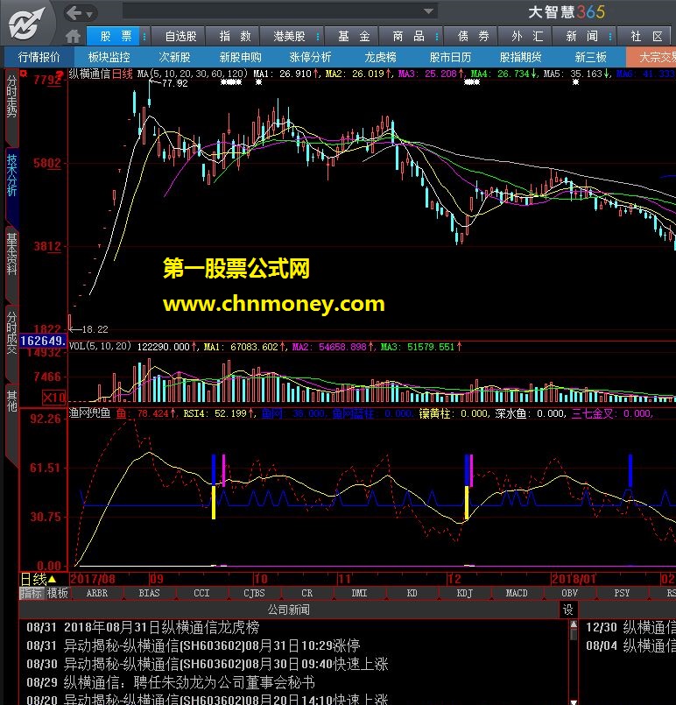Select the 基金 main tab
The height and width of the screenshot is (705, 676).
(x=354, y=36)
